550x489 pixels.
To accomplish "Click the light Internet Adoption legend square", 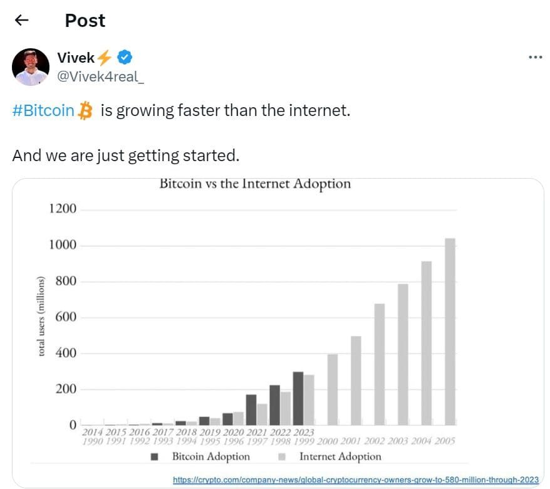I will point(283,457).
